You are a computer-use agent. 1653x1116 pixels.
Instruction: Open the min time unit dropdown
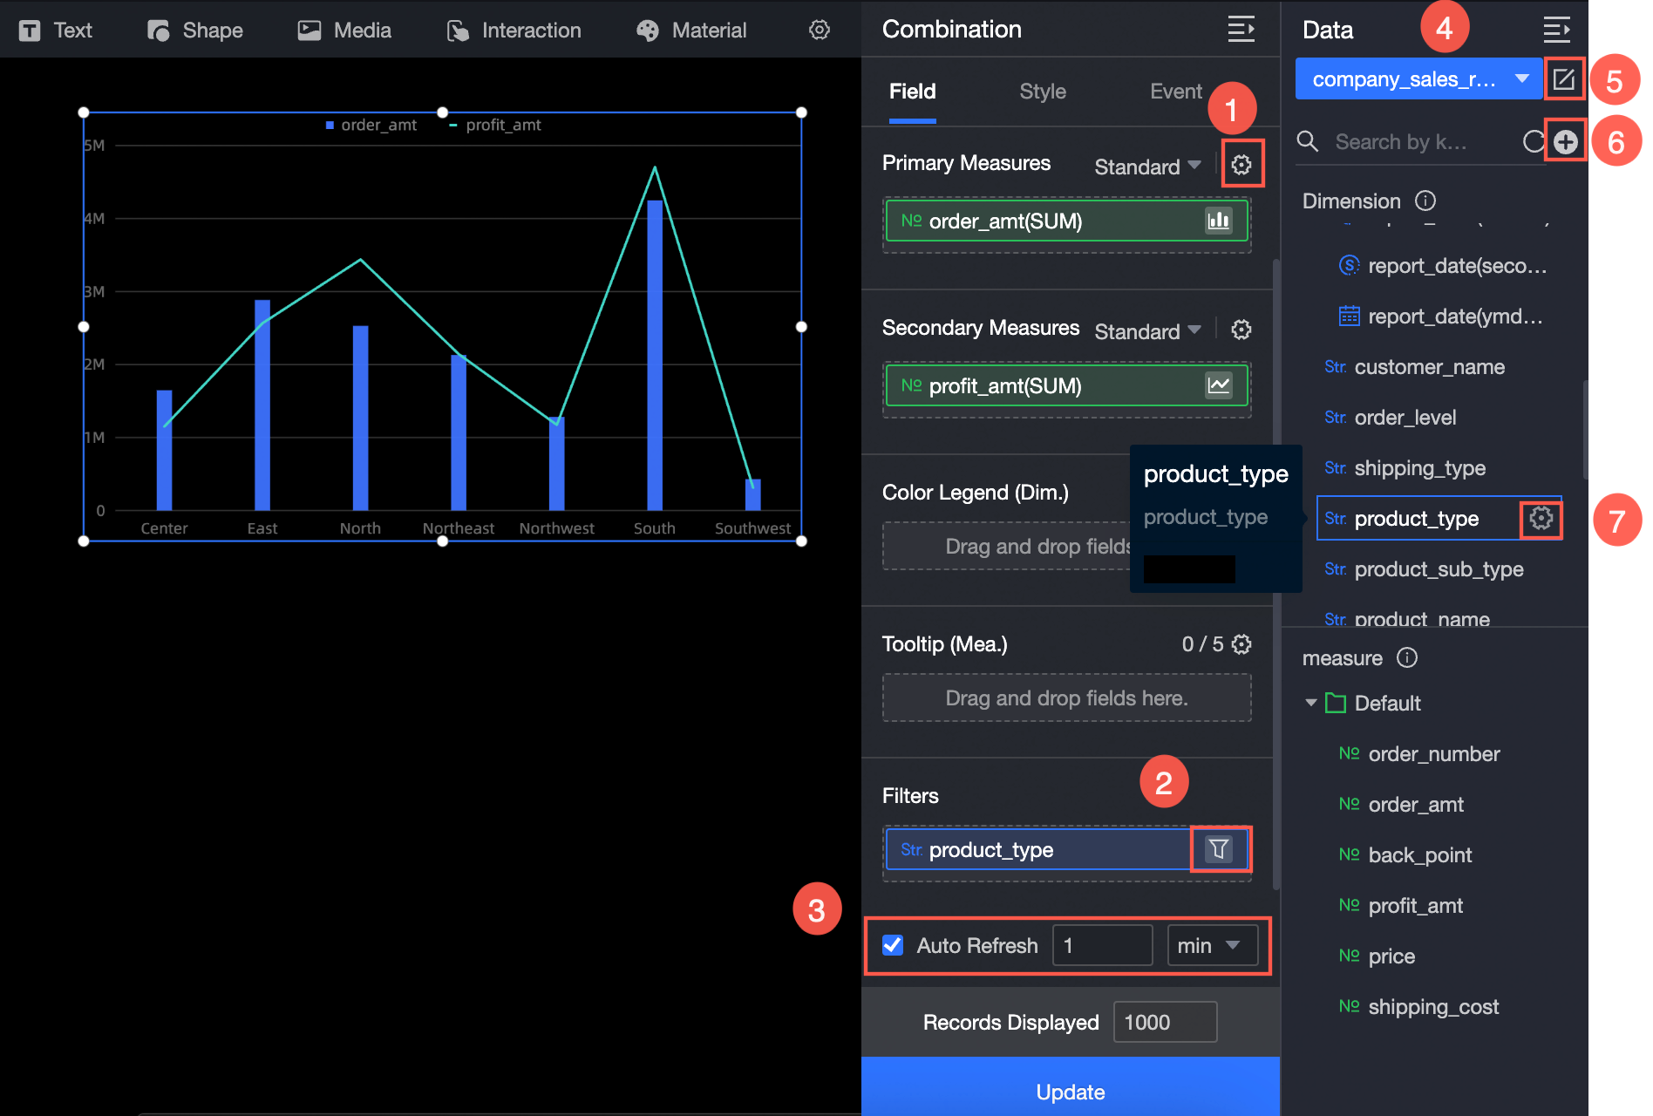[1212, 945]
